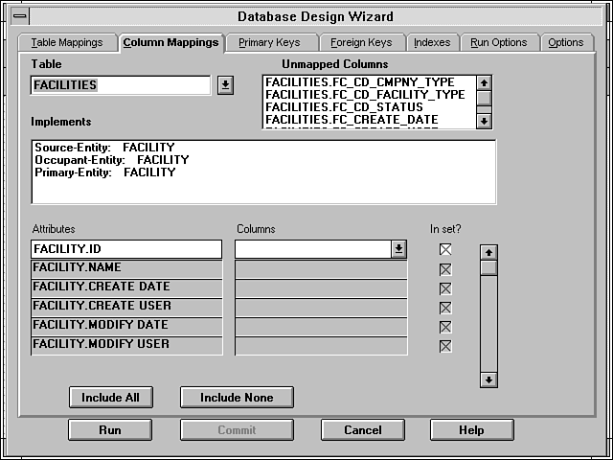Toggle In set checkbox for FACILITY.ID
Image resolution: width=613 pixels, height=460 pixels.
click(444, 249)
